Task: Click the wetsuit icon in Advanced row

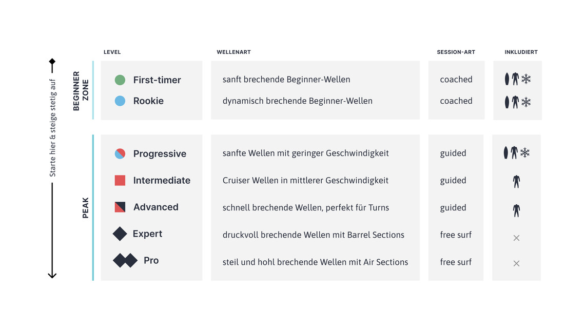Action: (516, 210)
